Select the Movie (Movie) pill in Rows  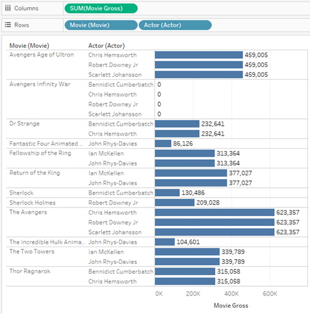(101, 25)
